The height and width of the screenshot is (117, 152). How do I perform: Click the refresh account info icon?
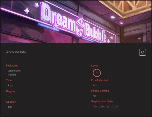click(142, 52)
